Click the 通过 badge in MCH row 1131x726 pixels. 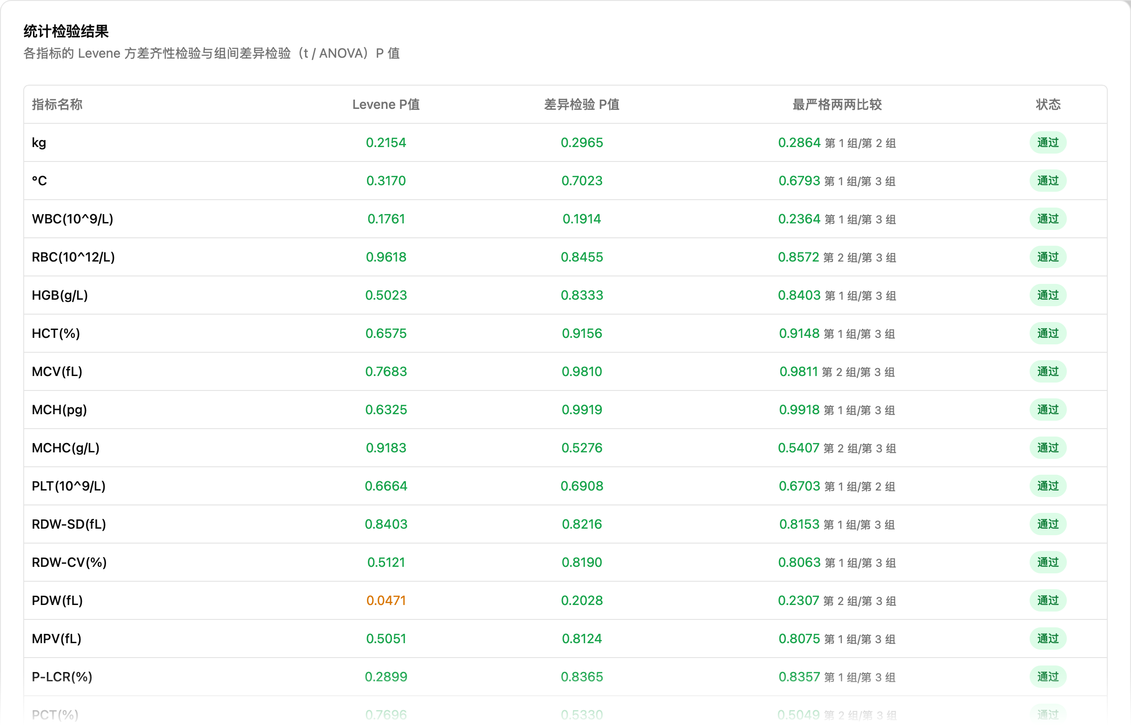(x=1048, y=410)
